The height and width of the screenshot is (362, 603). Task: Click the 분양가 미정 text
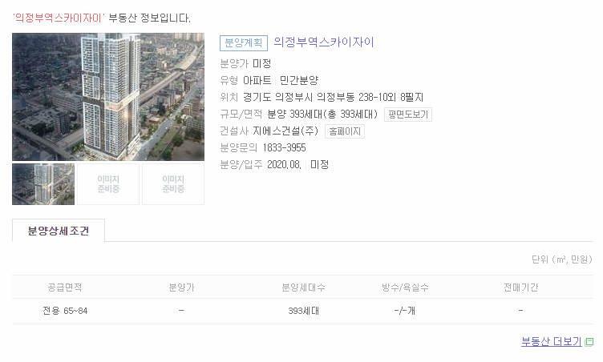pyautogui.click(x=245, y=63)
